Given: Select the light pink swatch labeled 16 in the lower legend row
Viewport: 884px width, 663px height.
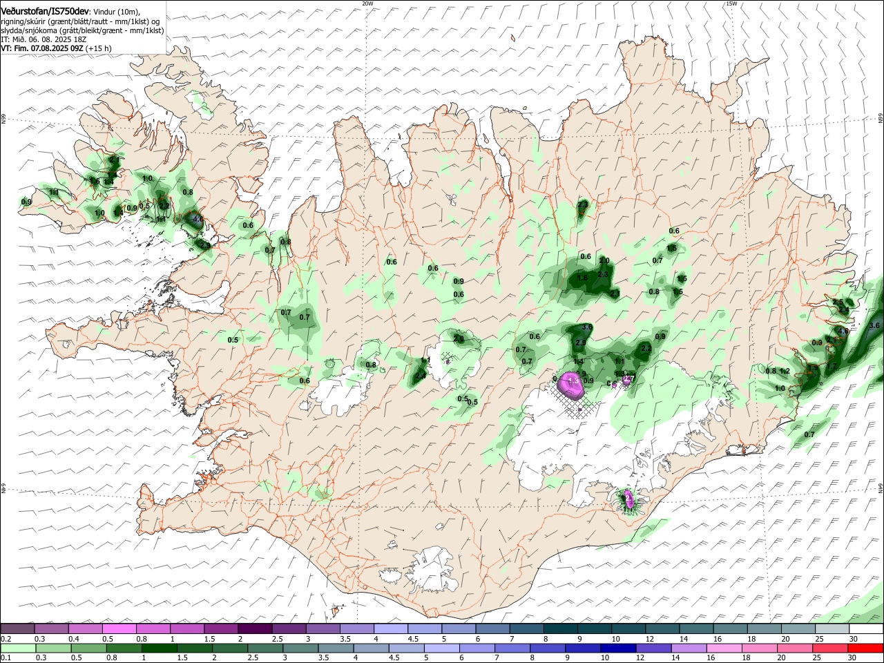Looking at the screenshot, I should pos(724,648).
